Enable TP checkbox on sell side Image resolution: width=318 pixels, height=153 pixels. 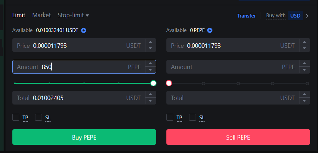coord(170,117)
